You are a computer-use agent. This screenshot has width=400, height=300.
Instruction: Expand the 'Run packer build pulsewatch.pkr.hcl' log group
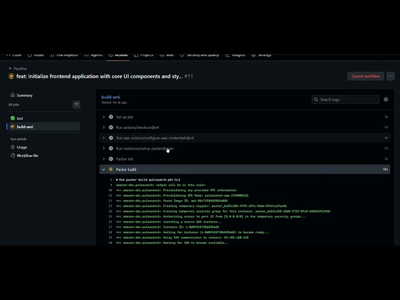(x=148, y=180)
